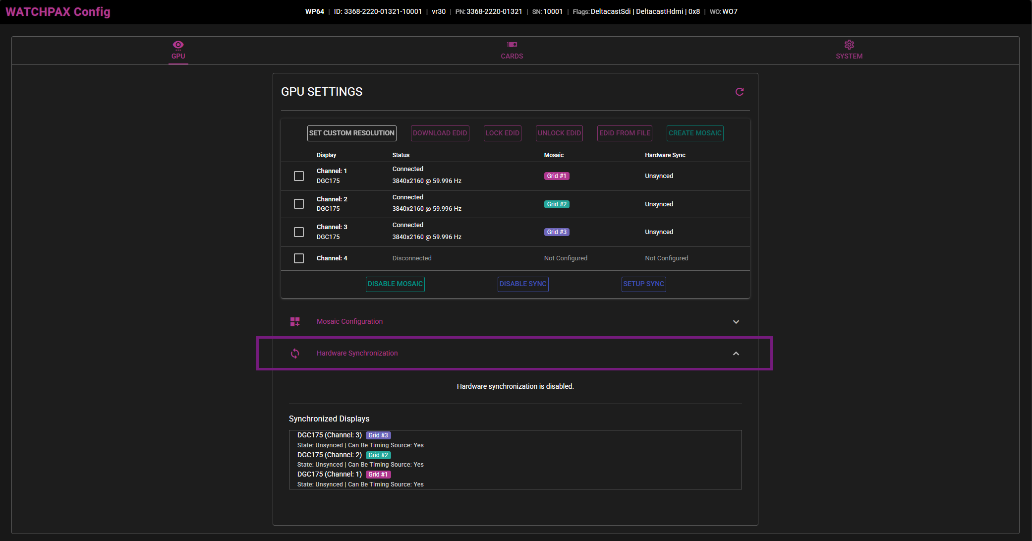Open the CARDS panel icon
The height and width of the screenshot is (541, 1032).
point(512,44)
